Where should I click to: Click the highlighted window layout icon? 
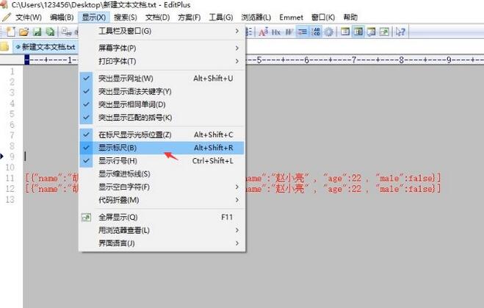pyautogui.click(x=358, y=32)
